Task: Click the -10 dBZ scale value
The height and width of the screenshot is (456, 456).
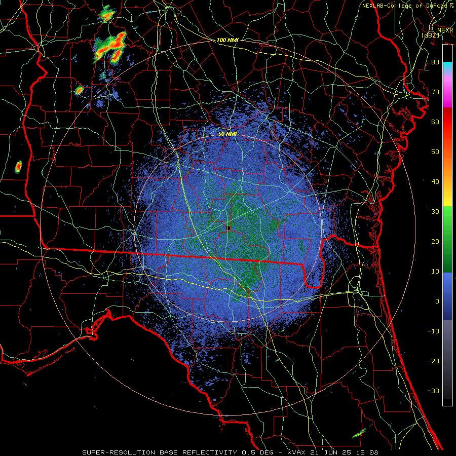Action: click(433, 331)
